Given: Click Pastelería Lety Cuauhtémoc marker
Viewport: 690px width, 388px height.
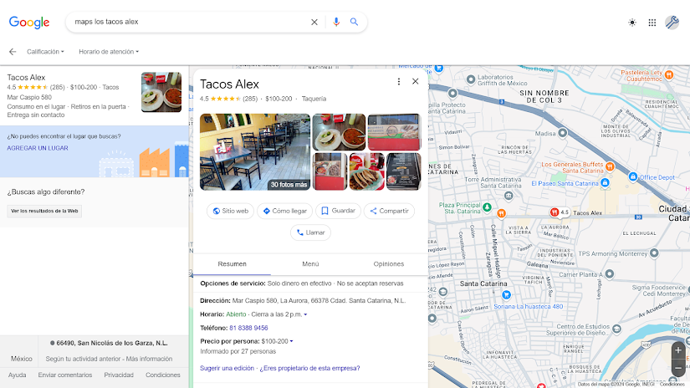Looking at the screenshot, I should (669, 74).
